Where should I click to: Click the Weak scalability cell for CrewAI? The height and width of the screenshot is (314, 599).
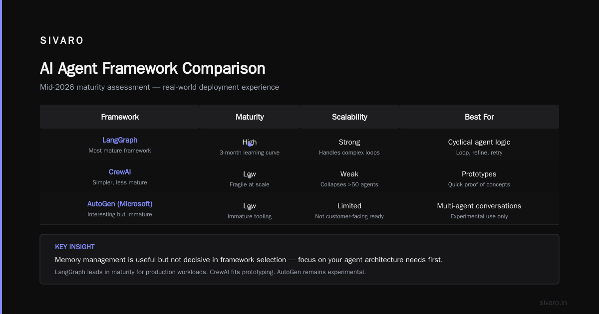click(349, 178)
